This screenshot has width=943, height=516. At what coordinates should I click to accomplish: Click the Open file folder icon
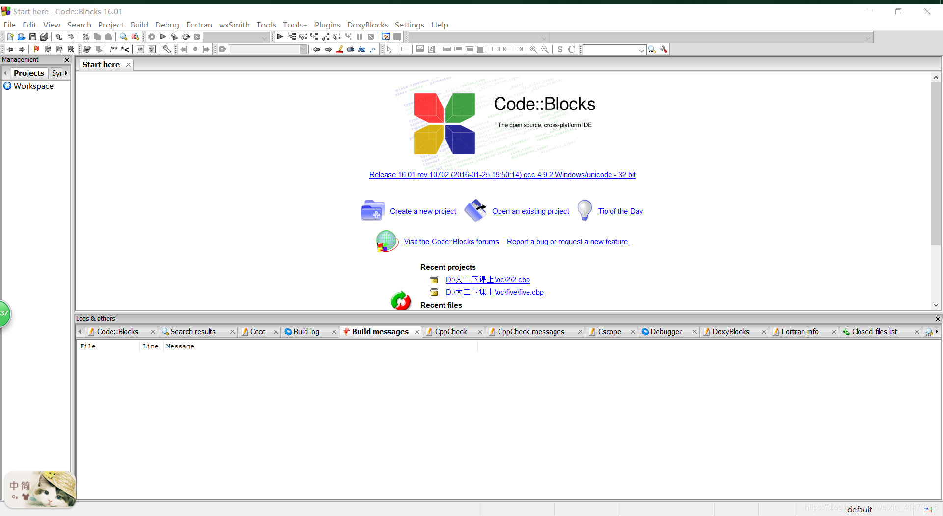click(21, 37)
